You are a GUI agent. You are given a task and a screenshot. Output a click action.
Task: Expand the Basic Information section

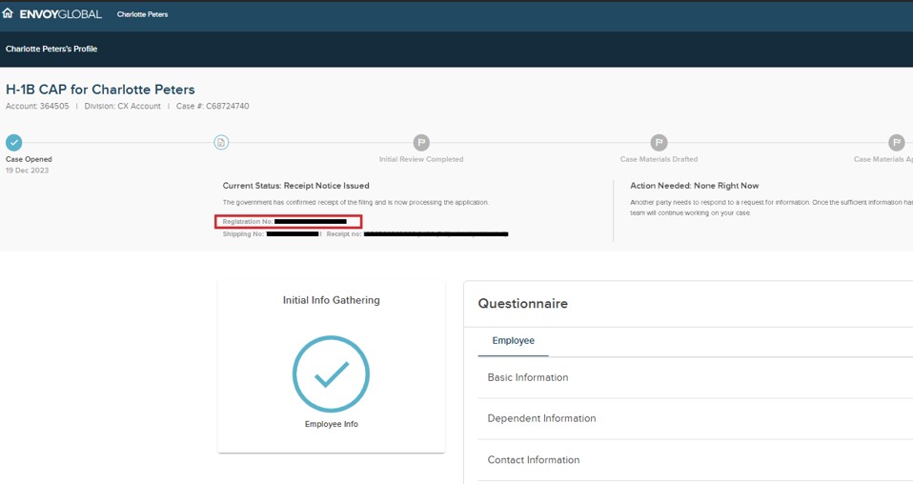click(528, 377)
